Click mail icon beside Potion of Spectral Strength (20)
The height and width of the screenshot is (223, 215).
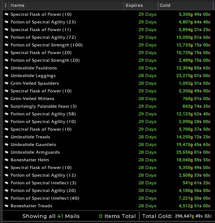click(6, 60)
